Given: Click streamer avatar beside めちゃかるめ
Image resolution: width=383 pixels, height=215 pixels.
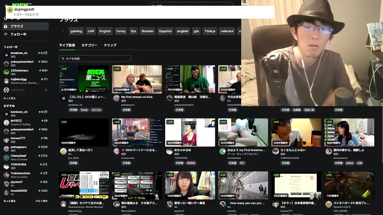Looking at the screenshot, I should (x=169, y=151).
